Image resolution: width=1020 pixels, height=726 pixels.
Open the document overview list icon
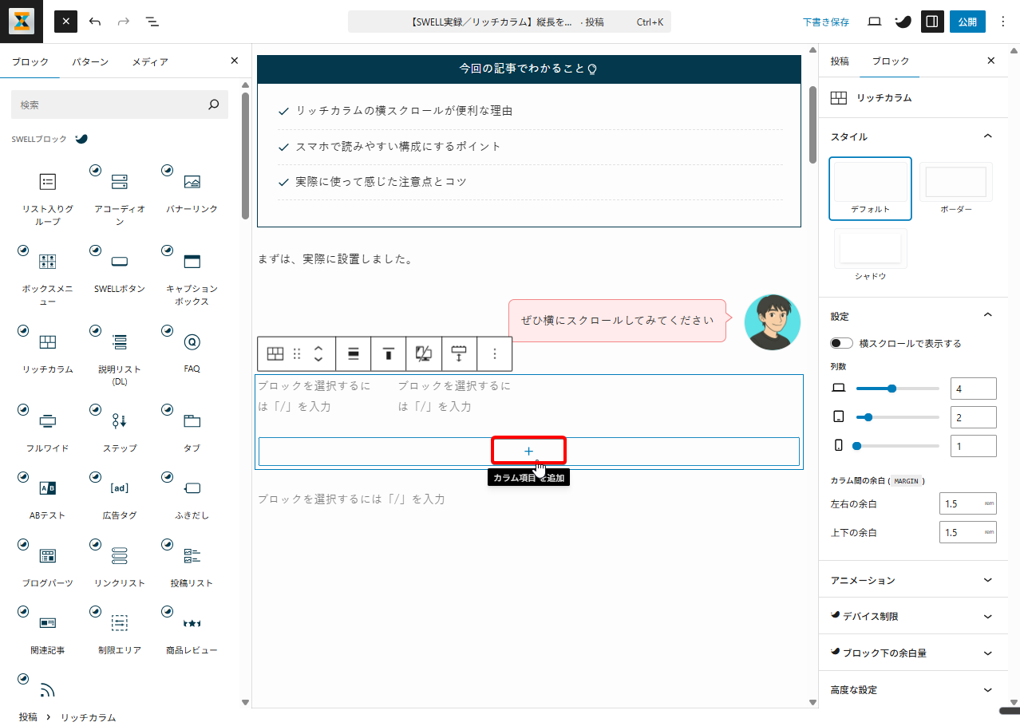(152, 22)
